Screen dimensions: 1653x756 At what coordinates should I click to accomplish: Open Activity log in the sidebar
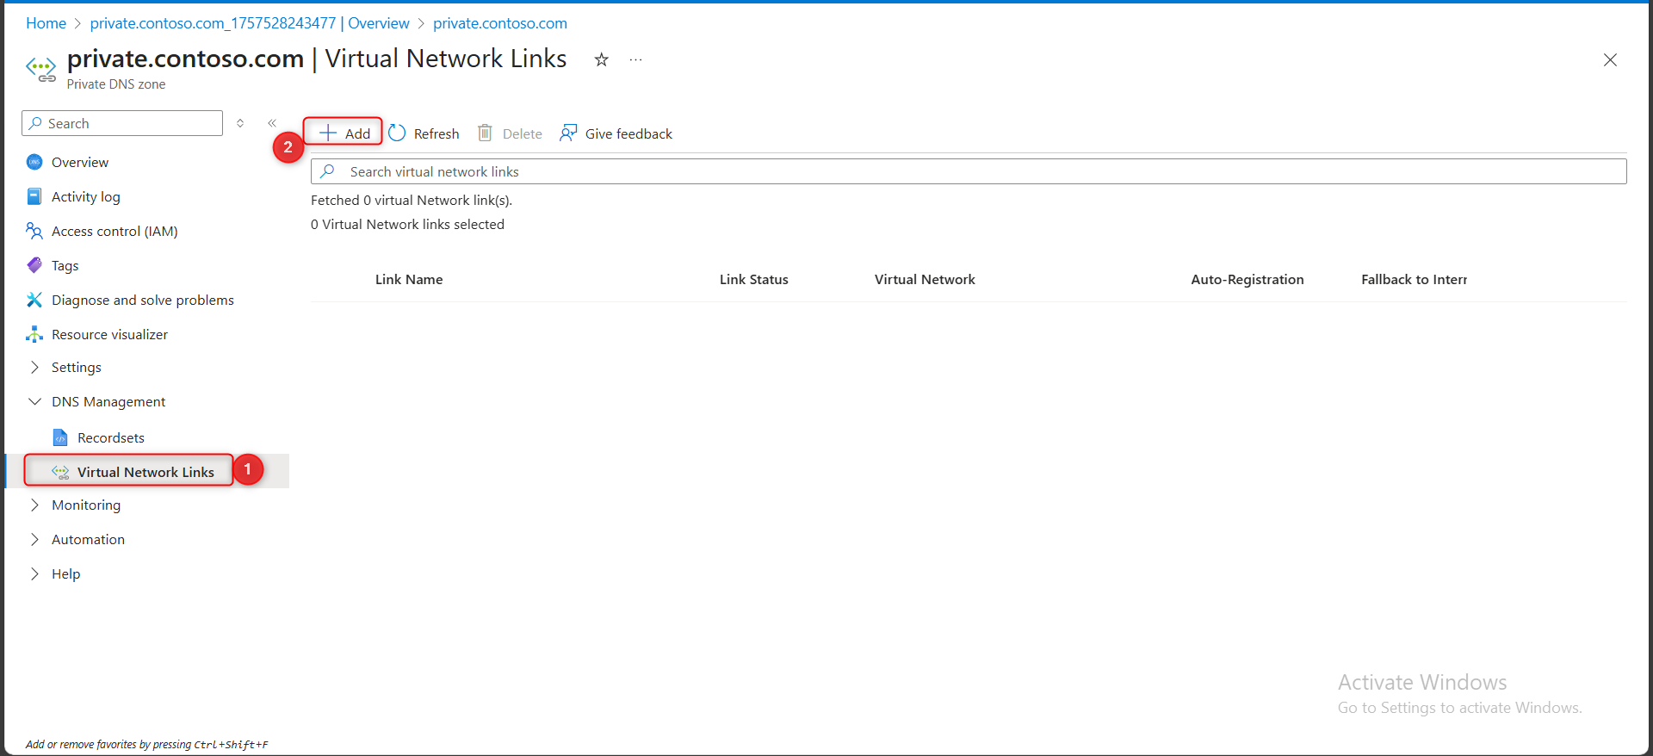pyautogui.click(x=86, y=196)
